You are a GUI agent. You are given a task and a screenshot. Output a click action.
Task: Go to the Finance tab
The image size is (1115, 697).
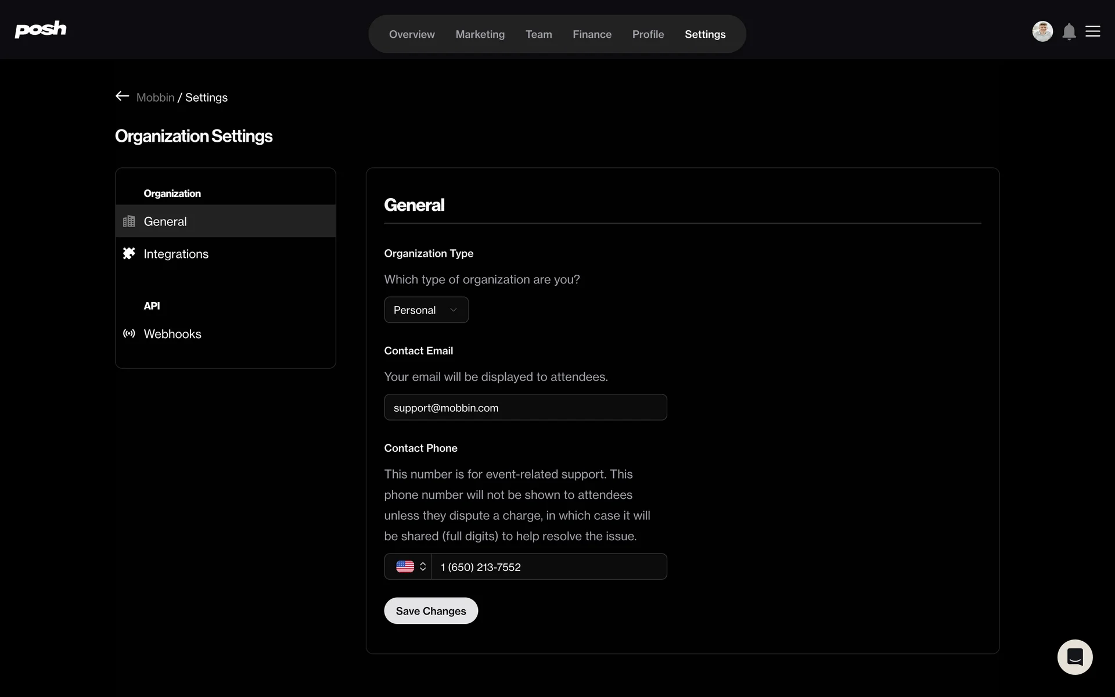592,34
